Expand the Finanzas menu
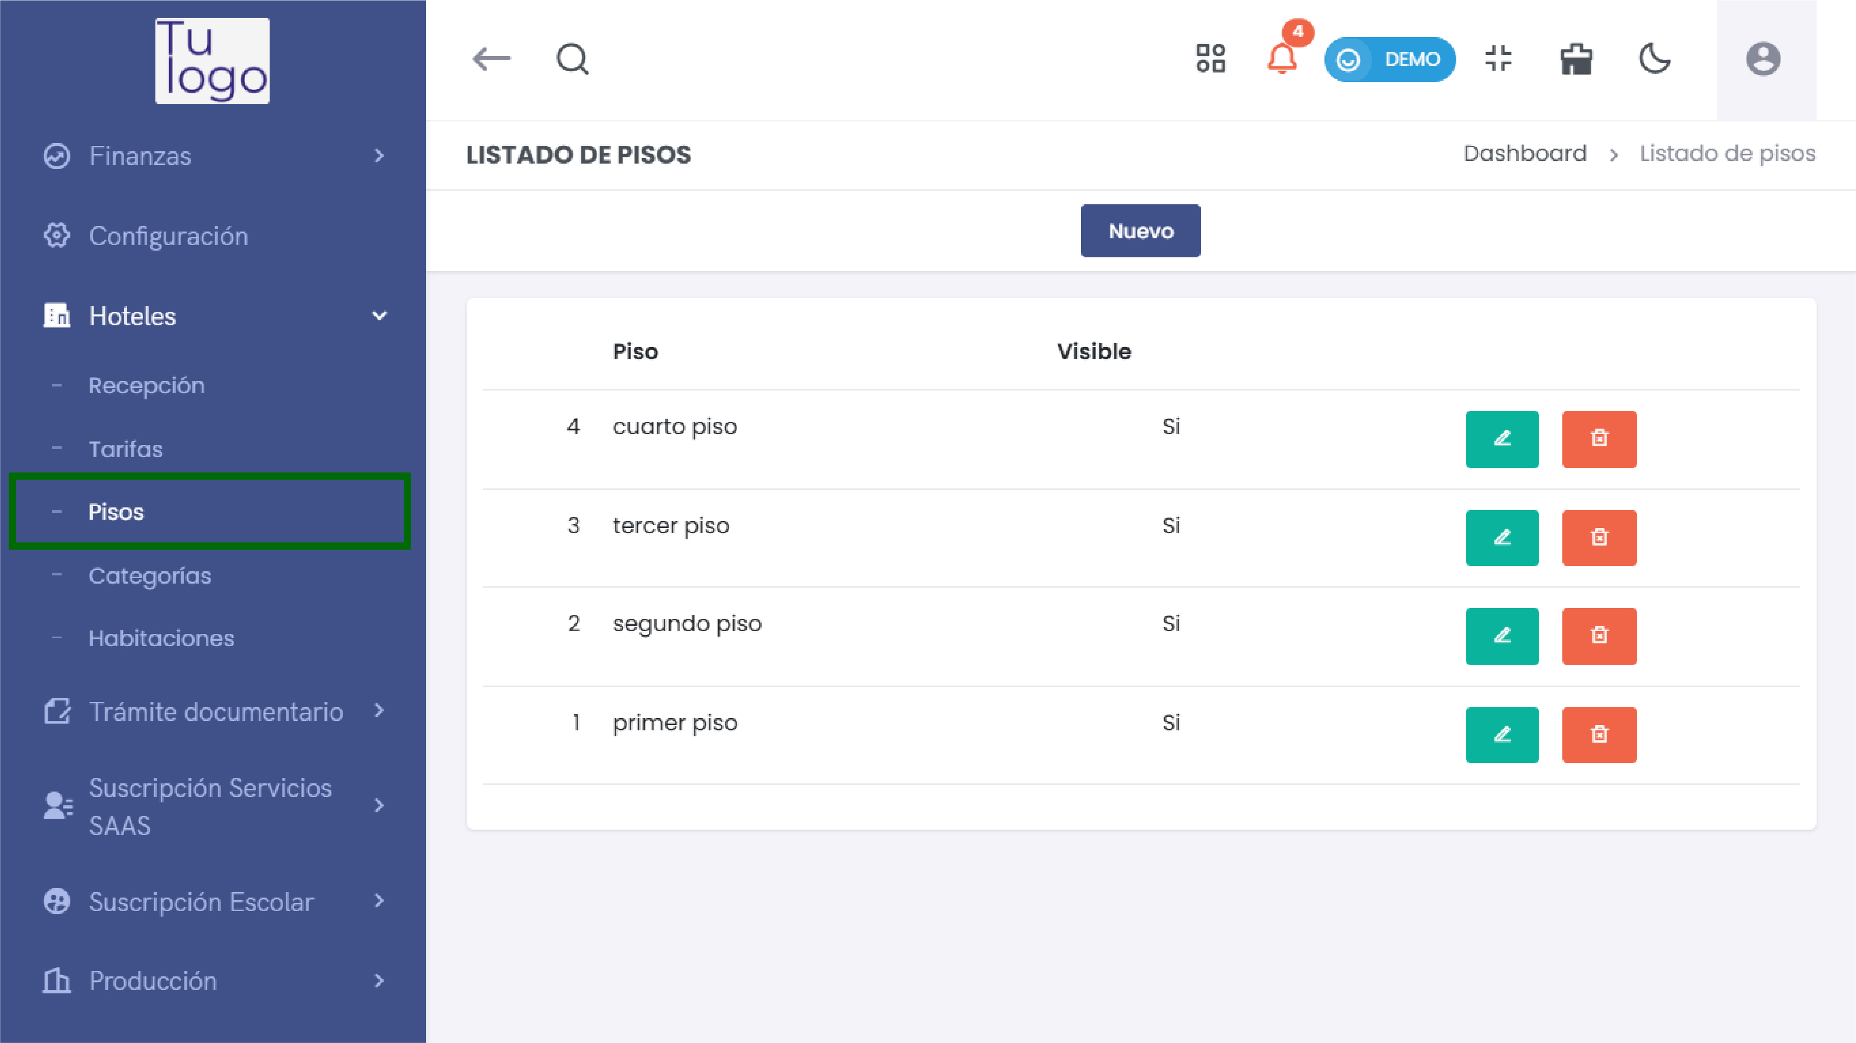1856x1043 pixels. point(213,155)
